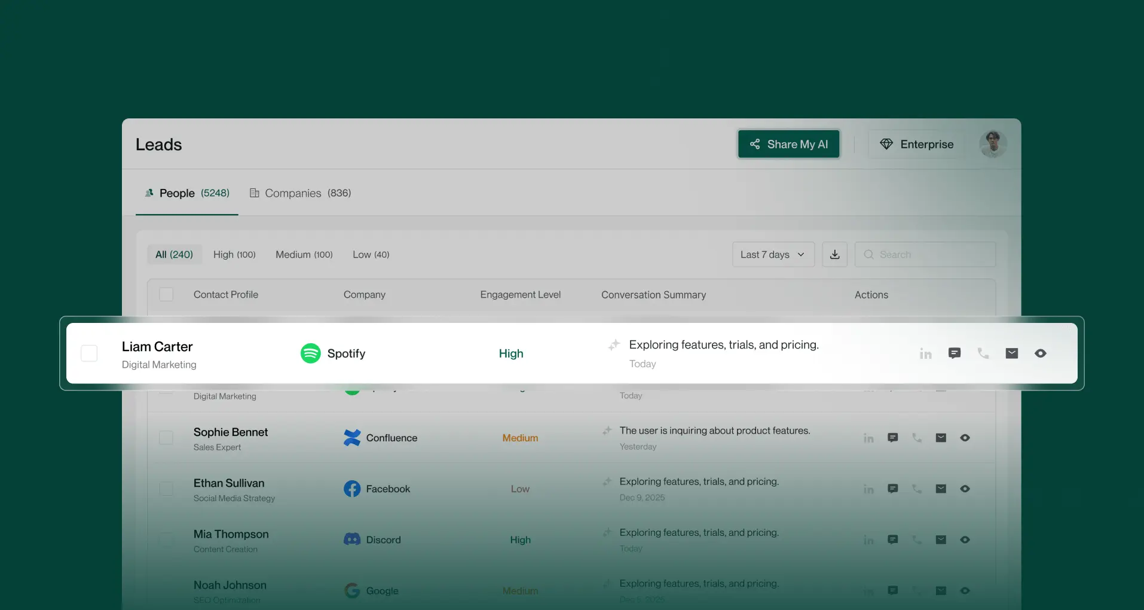1144x610 pixels.
Task: Open the chat icon for Liam Carter
Action: (955, 353)
